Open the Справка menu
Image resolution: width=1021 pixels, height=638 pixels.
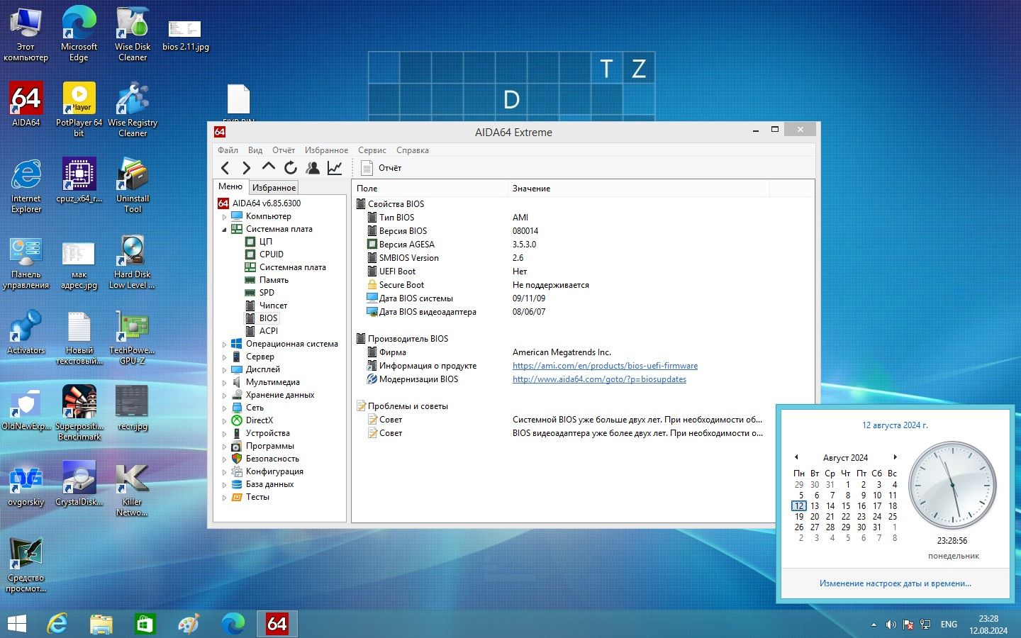click(413, 150)
